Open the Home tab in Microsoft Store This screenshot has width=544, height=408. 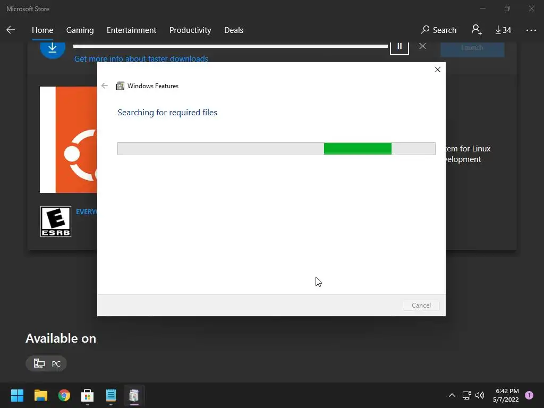[x=42, y=30]
